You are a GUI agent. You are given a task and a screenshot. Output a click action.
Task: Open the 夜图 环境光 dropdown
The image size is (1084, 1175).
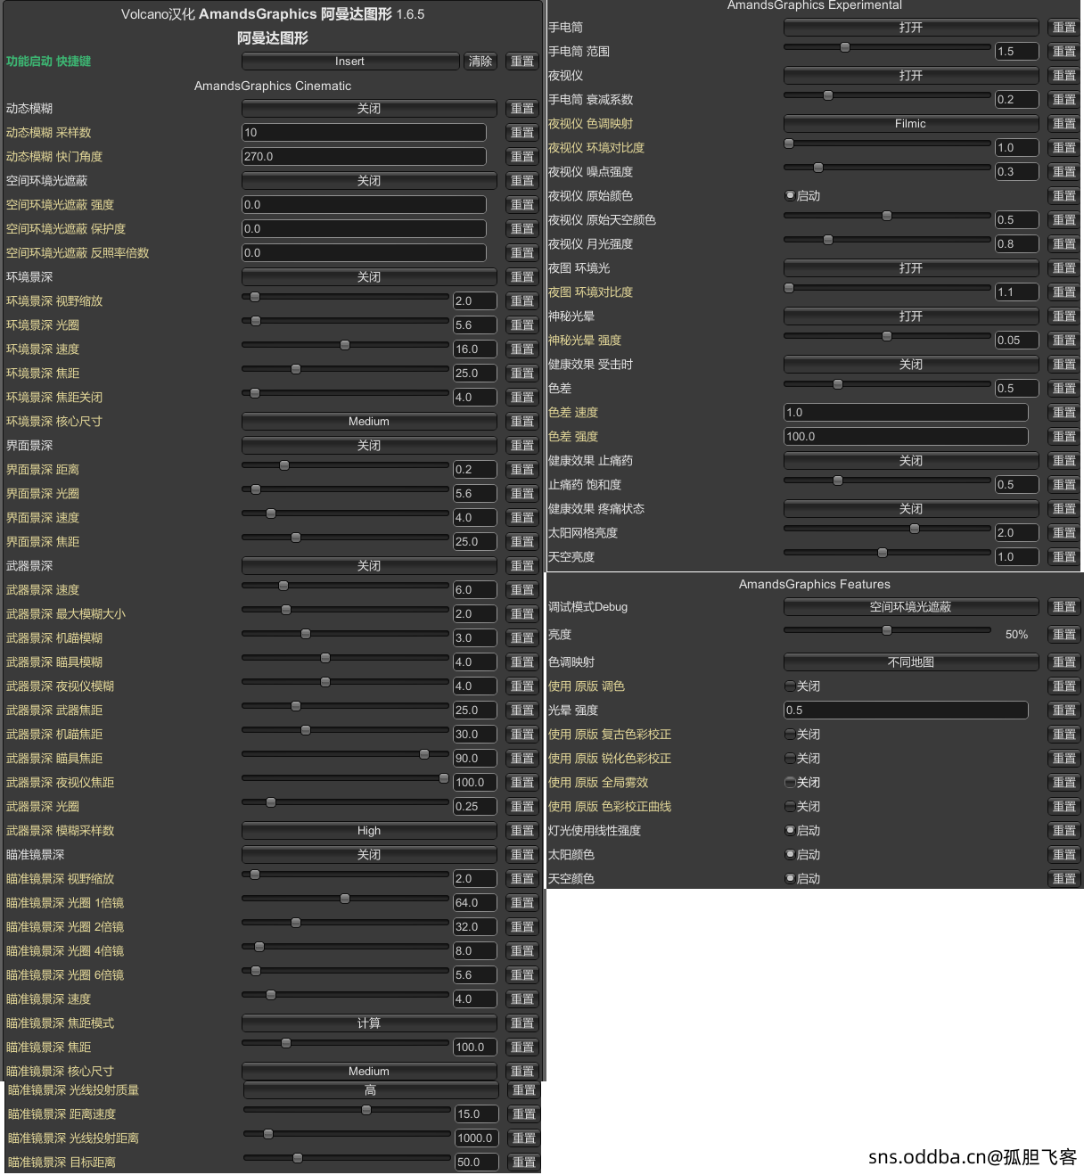(911, 268)
